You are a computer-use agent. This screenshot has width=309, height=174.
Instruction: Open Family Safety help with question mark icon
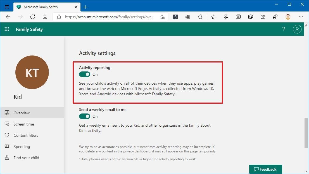click(x=284, y=29)
